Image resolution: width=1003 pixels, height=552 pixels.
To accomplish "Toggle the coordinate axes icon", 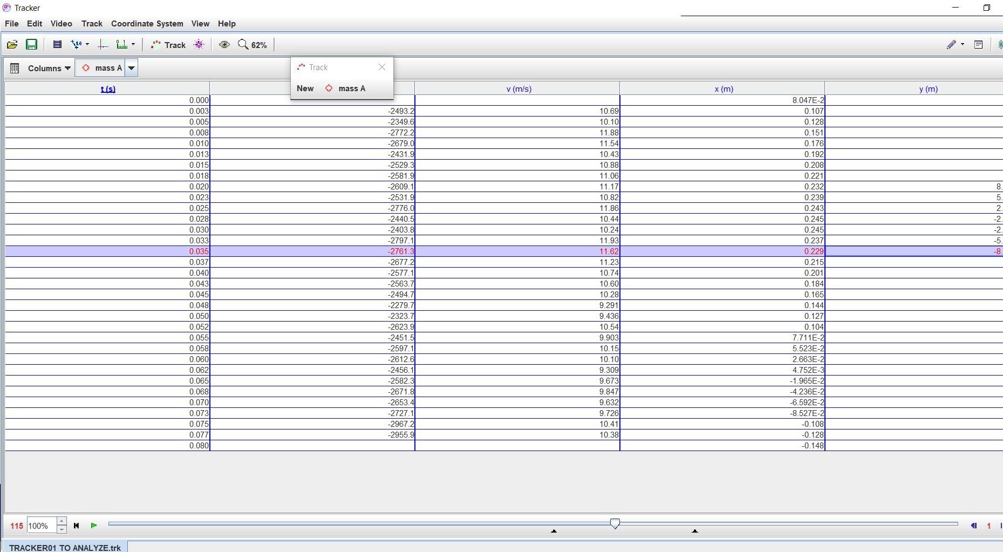I will click(x=103, y=45).
